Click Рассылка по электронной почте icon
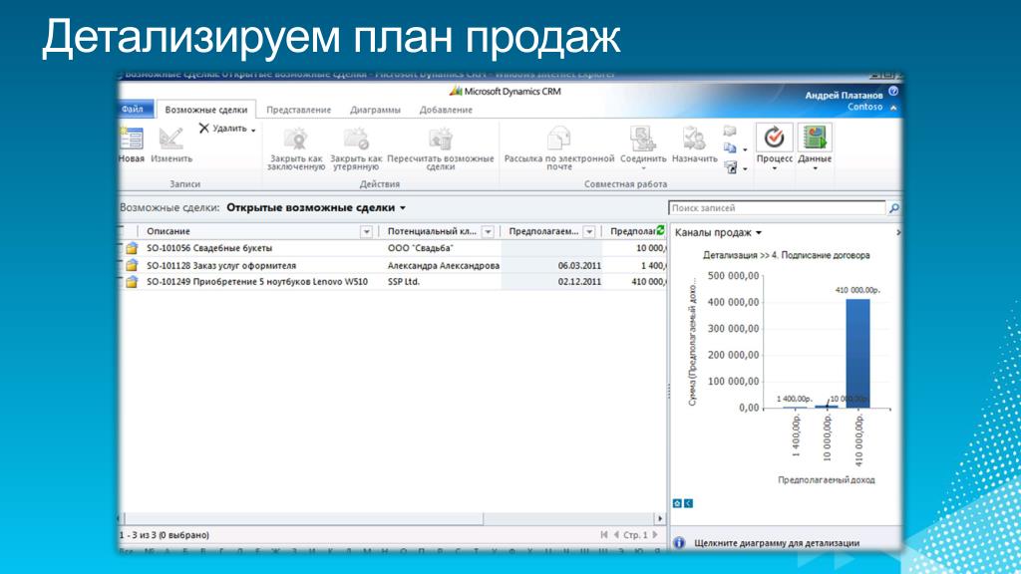 tap(559, 139)
